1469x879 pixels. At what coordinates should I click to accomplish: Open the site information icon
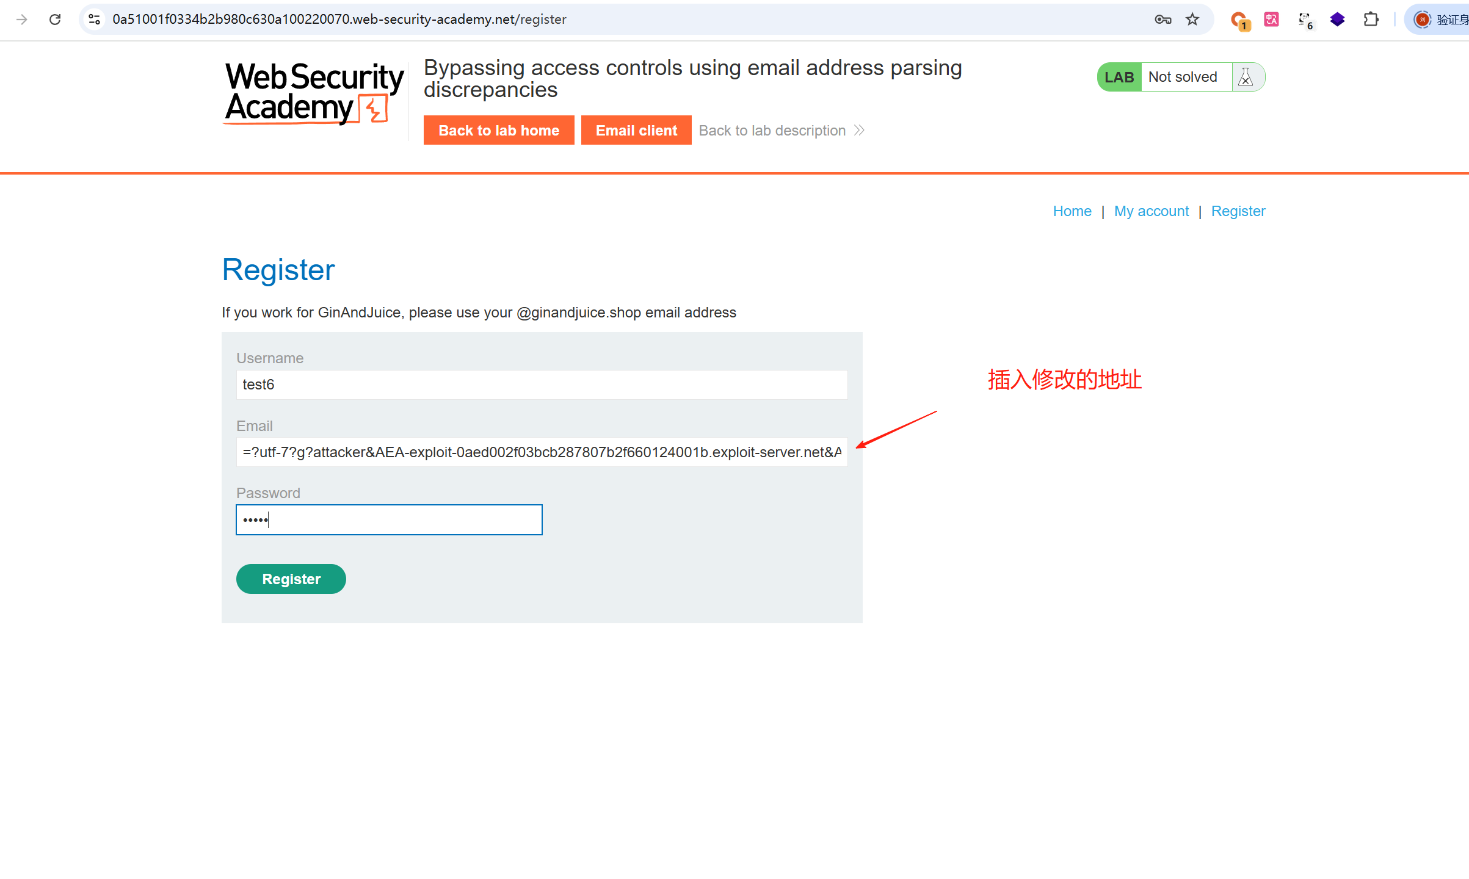click(x=95, y=20)
